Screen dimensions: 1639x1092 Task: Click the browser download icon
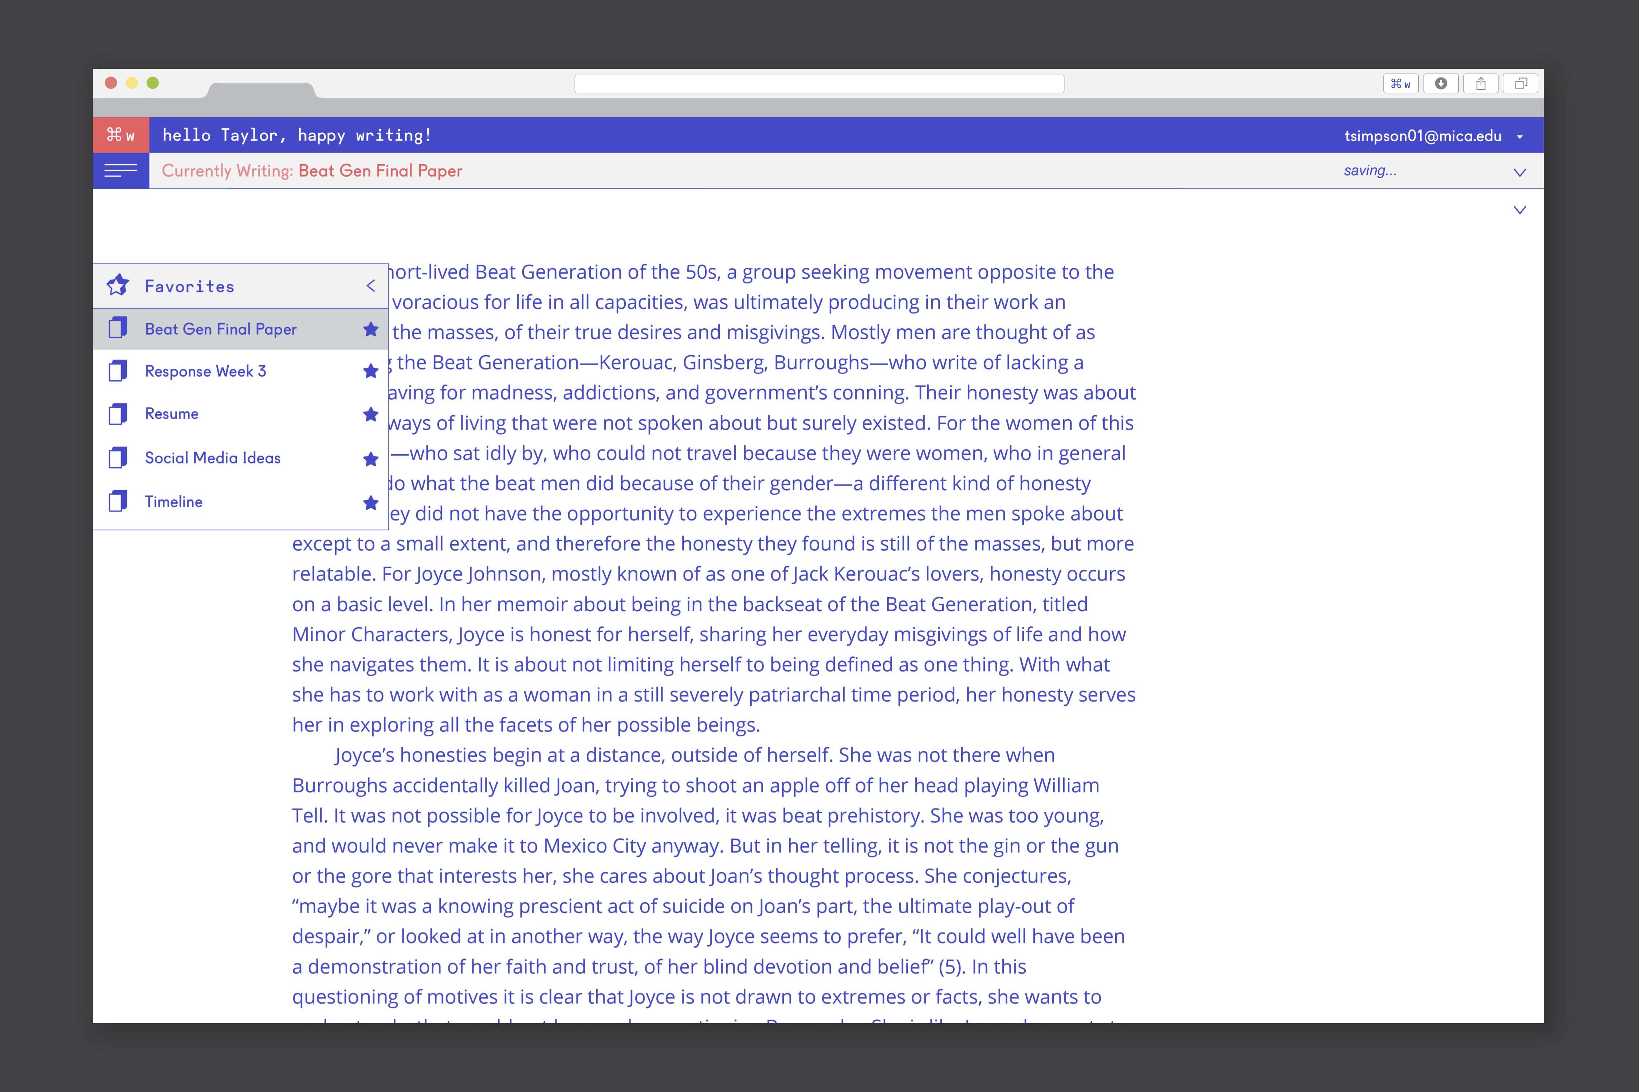pyautogui.click(x=1440, y=84)
